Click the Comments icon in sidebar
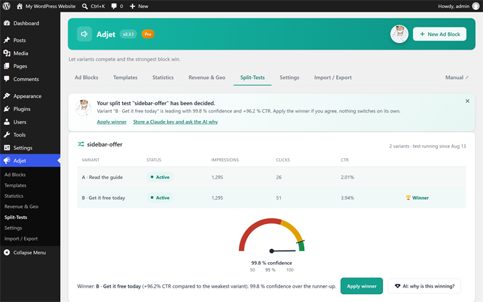The height and width of the screenshot is (302, 483). [x=7, y=79]
